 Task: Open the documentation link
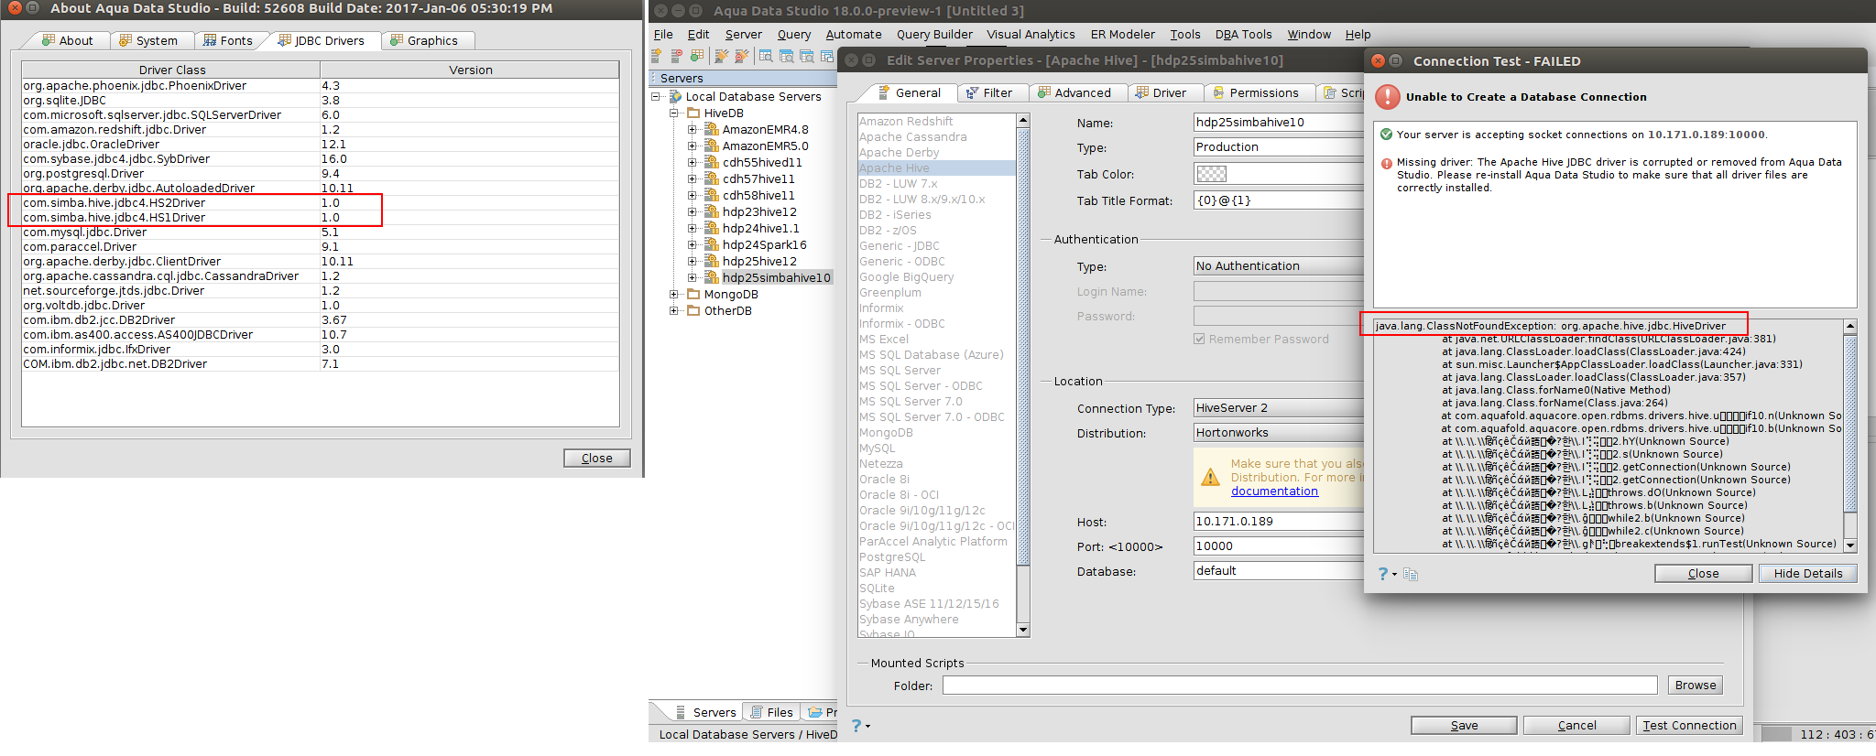pyautogui.click(x=1274, y=491)
